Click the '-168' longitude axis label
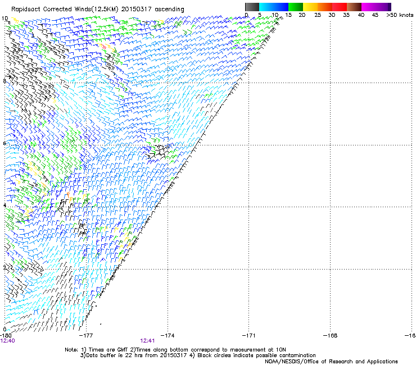416x365 pixels. coord(331,336)
